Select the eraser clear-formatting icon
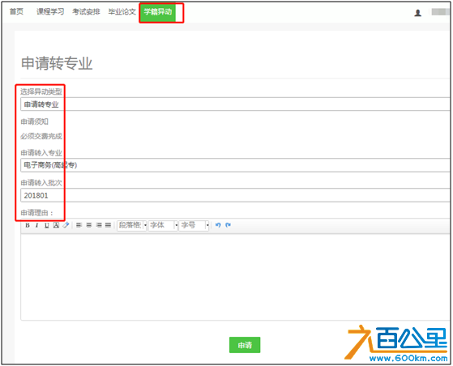 tap(66, 225)
